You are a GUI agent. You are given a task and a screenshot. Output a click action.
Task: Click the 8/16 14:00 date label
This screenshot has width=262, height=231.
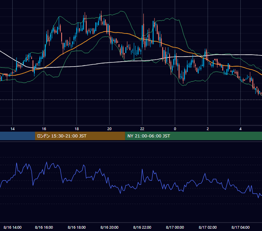pyautogui.click(x=13, y=227)
